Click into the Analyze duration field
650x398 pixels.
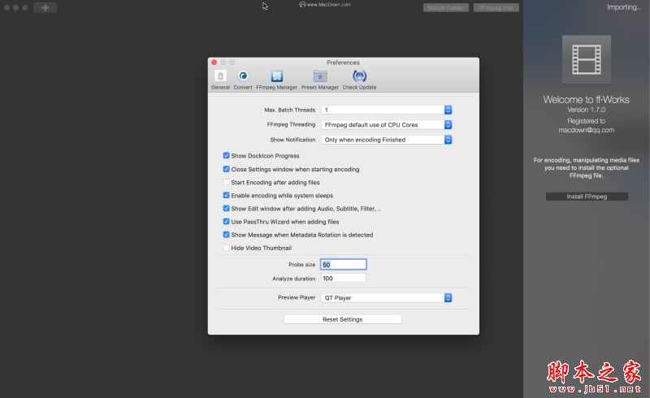[x=343, y=278]
